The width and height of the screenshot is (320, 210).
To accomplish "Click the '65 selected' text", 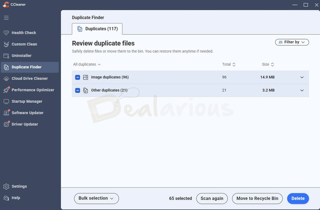I will coord(180,198).
